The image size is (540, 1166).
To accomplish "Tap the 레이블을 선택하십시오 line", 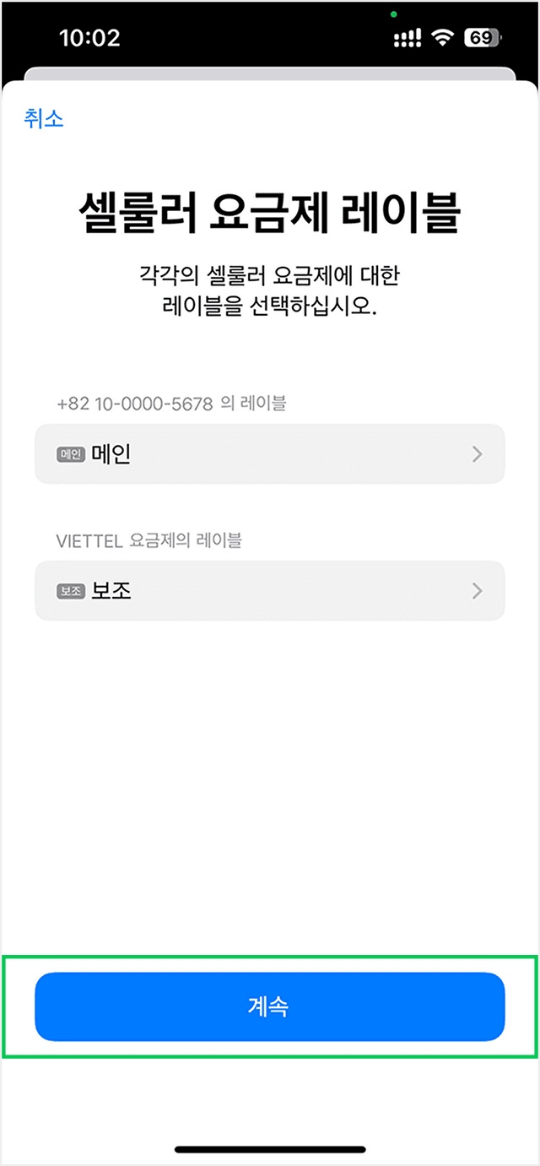I will 270,306.
